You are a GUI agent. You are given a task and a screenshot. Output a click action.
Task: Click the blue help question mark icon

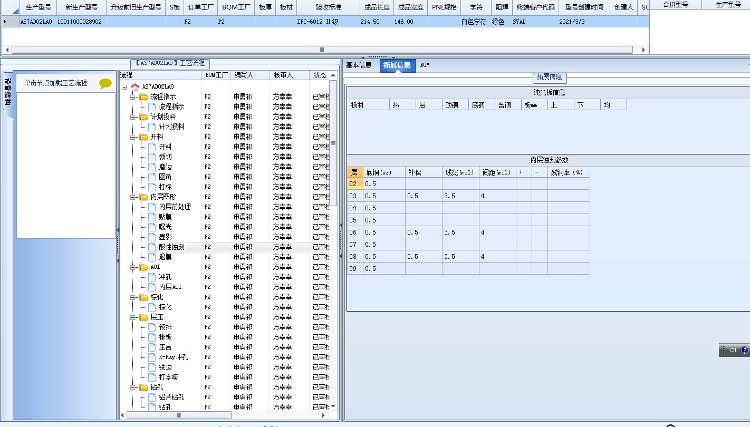745,350
